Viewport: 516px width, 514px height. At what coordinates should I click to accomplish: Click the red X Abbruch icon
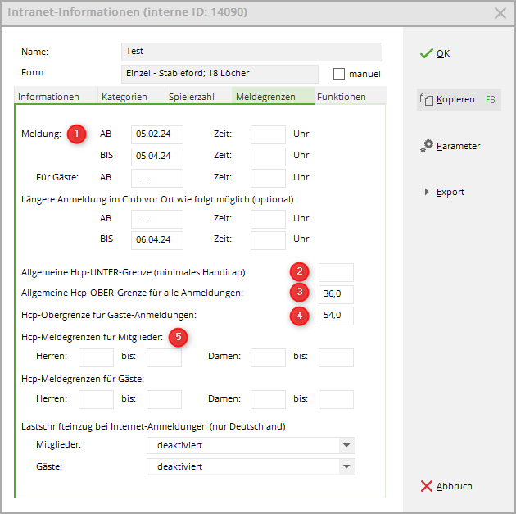[x=426, y=486]
